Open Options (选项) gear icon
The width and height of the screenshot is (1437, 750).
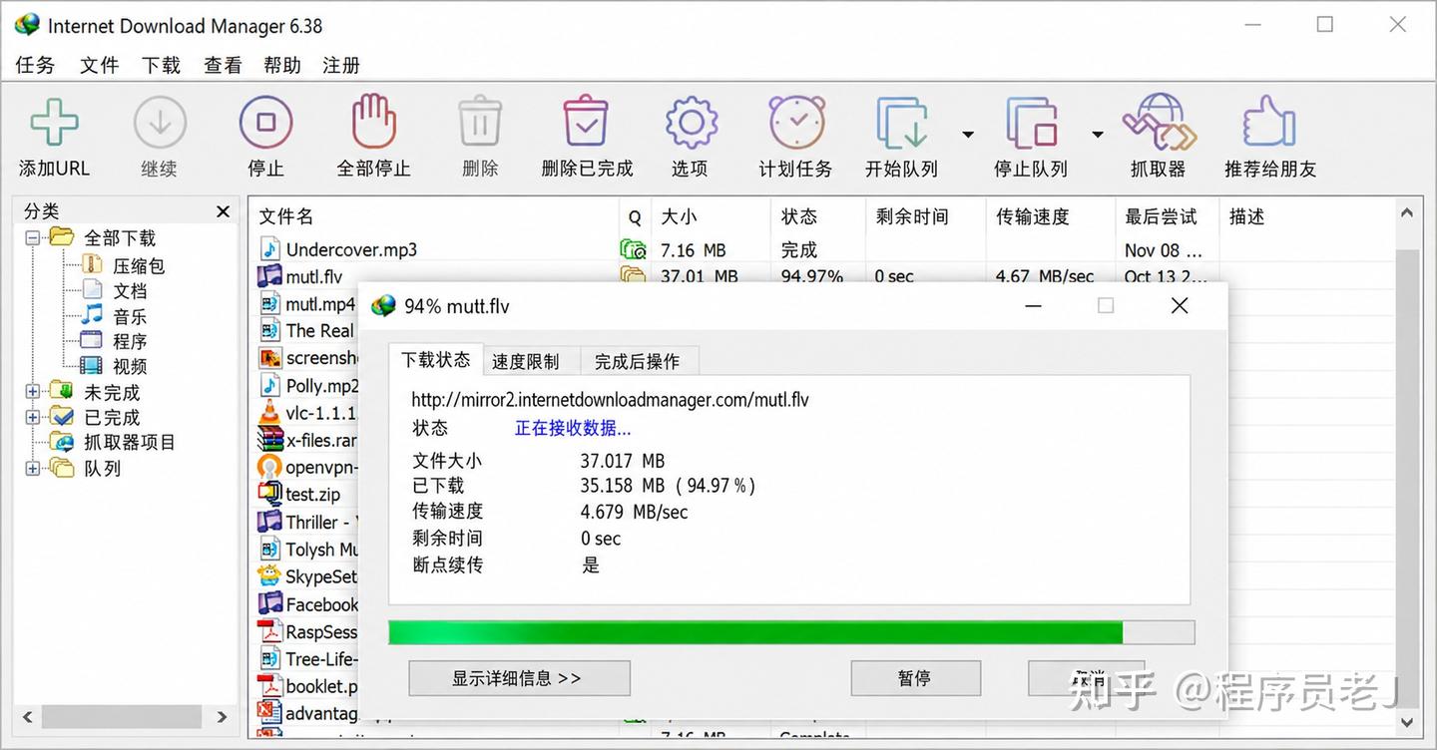click(691, 123)
